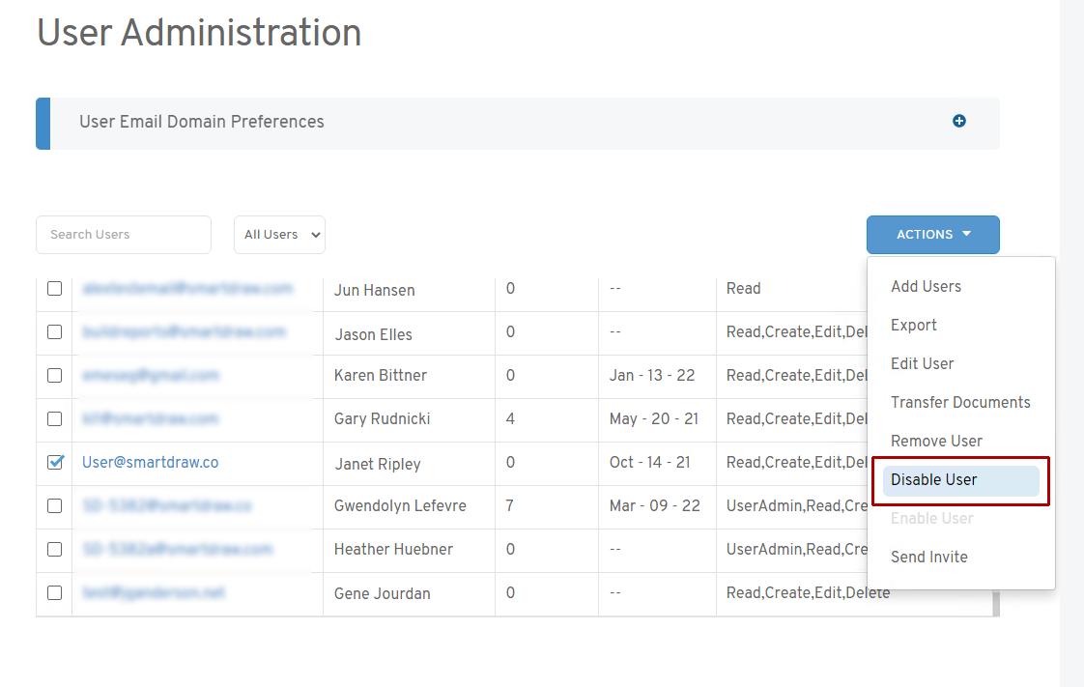The width and height of the screenshot is (1084, 687).
Task: Open the All Users filter dropdown
Action: pyautogui.click(x=279, y=235)
